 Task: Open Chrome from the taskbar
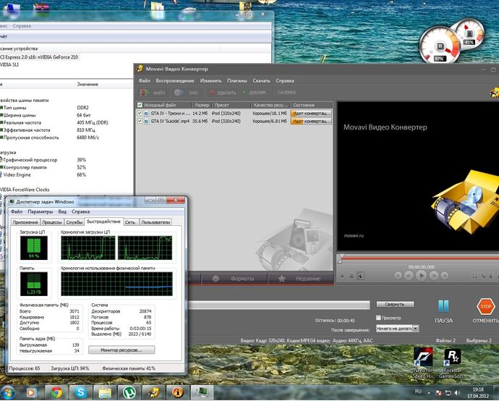[x=57, y=392]
